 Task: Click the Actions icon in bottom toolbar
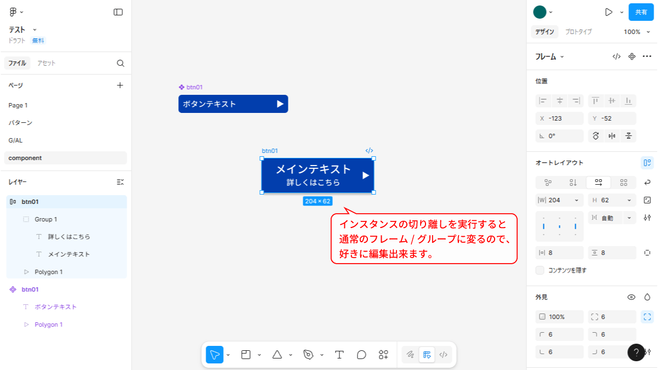tap(383, 355)
